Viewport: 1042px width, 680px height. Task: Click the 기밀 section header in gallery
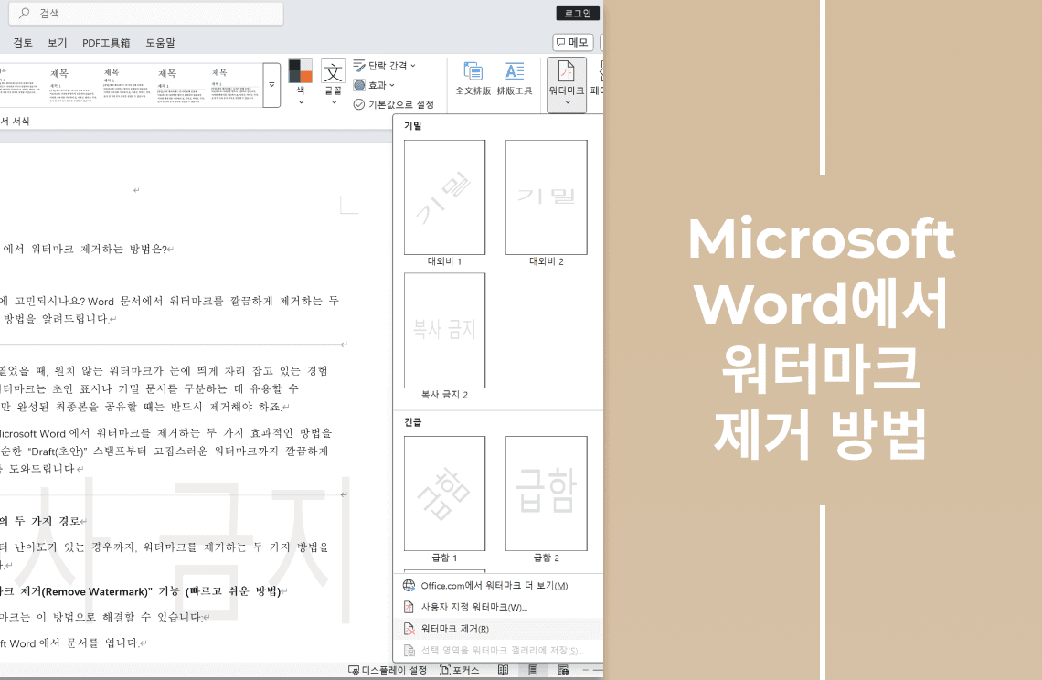(412, 125)
